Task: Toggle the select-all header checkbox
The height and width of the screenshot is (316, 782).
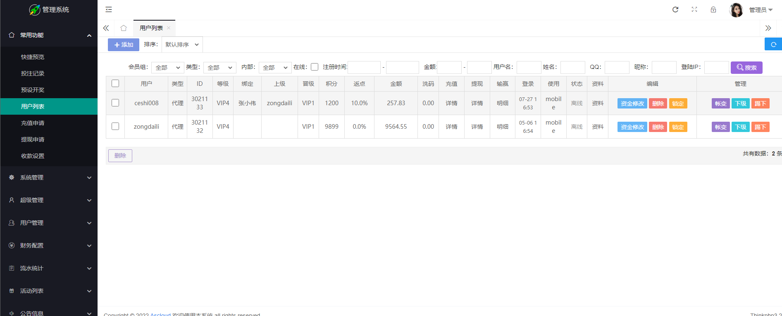Action: [x=115, y=83]
